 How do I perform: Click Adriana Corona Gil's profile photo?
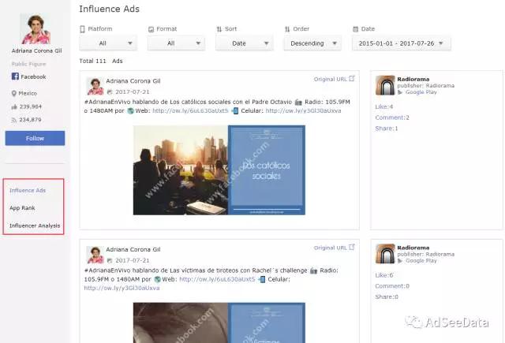click(x=36, y=30)
